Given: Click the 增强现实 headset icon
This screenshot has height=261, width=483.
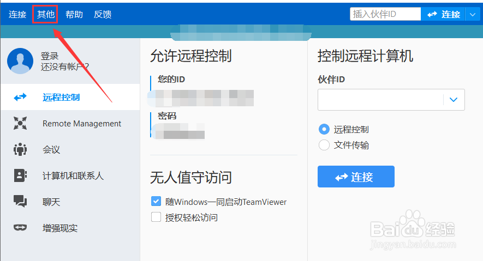Looking at the screenshot, I should (20, 228).
